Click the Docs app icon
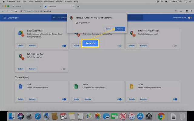This screenshot has width=194, height=121. pos(21,86)
